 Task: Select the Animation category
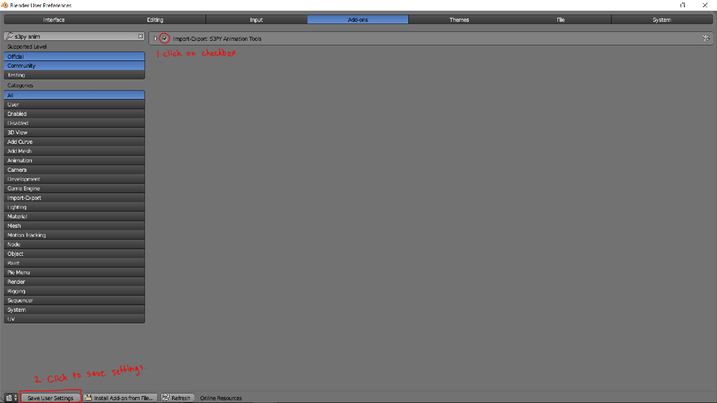75,161
